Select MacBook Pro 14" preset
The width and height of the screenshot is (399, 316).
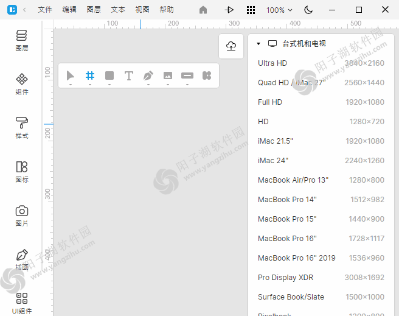pos(321,200)
